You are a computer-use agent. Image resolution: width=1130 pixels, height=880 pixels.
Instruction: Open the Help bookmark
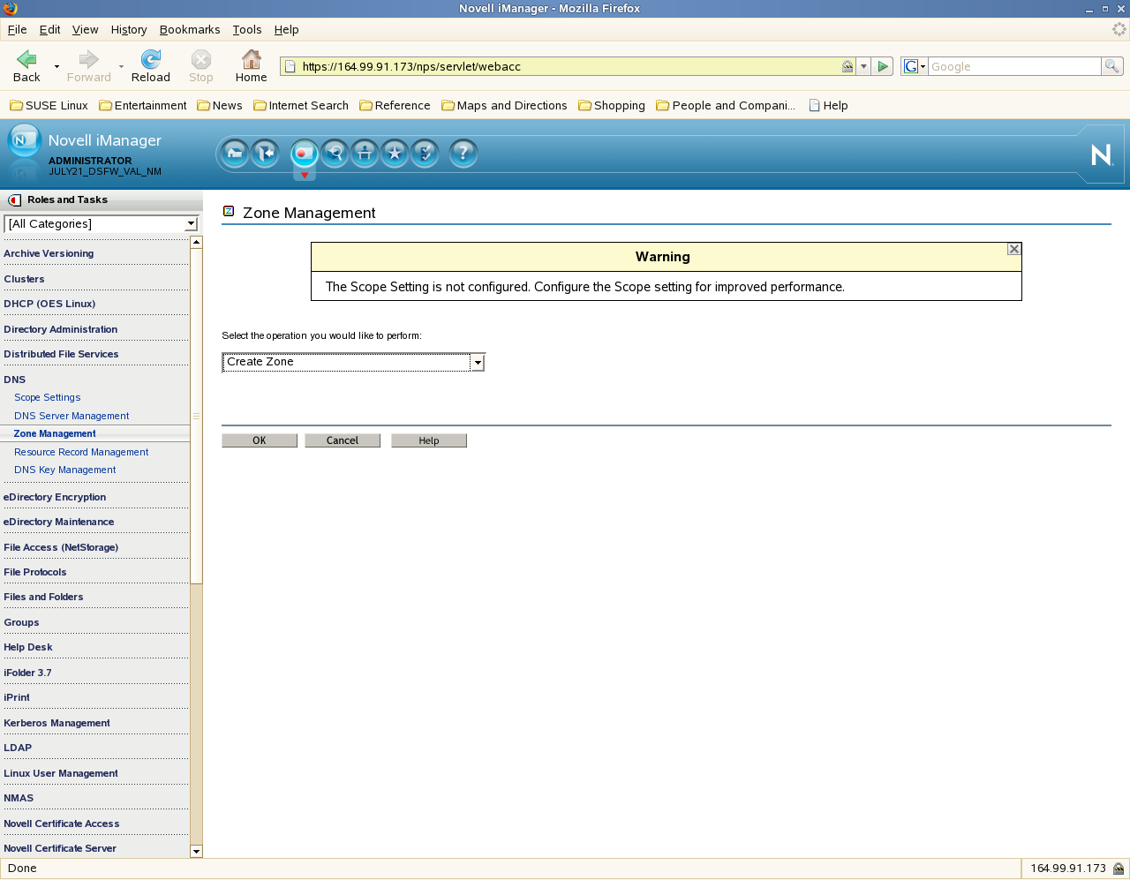point(828,105)
